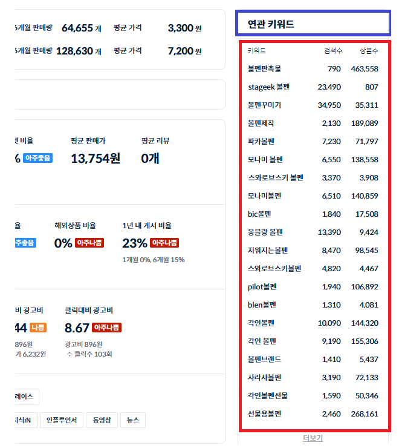Select the 볼펜브랜드 keyword
Screen dimensions: 399x448
(264, 359)
